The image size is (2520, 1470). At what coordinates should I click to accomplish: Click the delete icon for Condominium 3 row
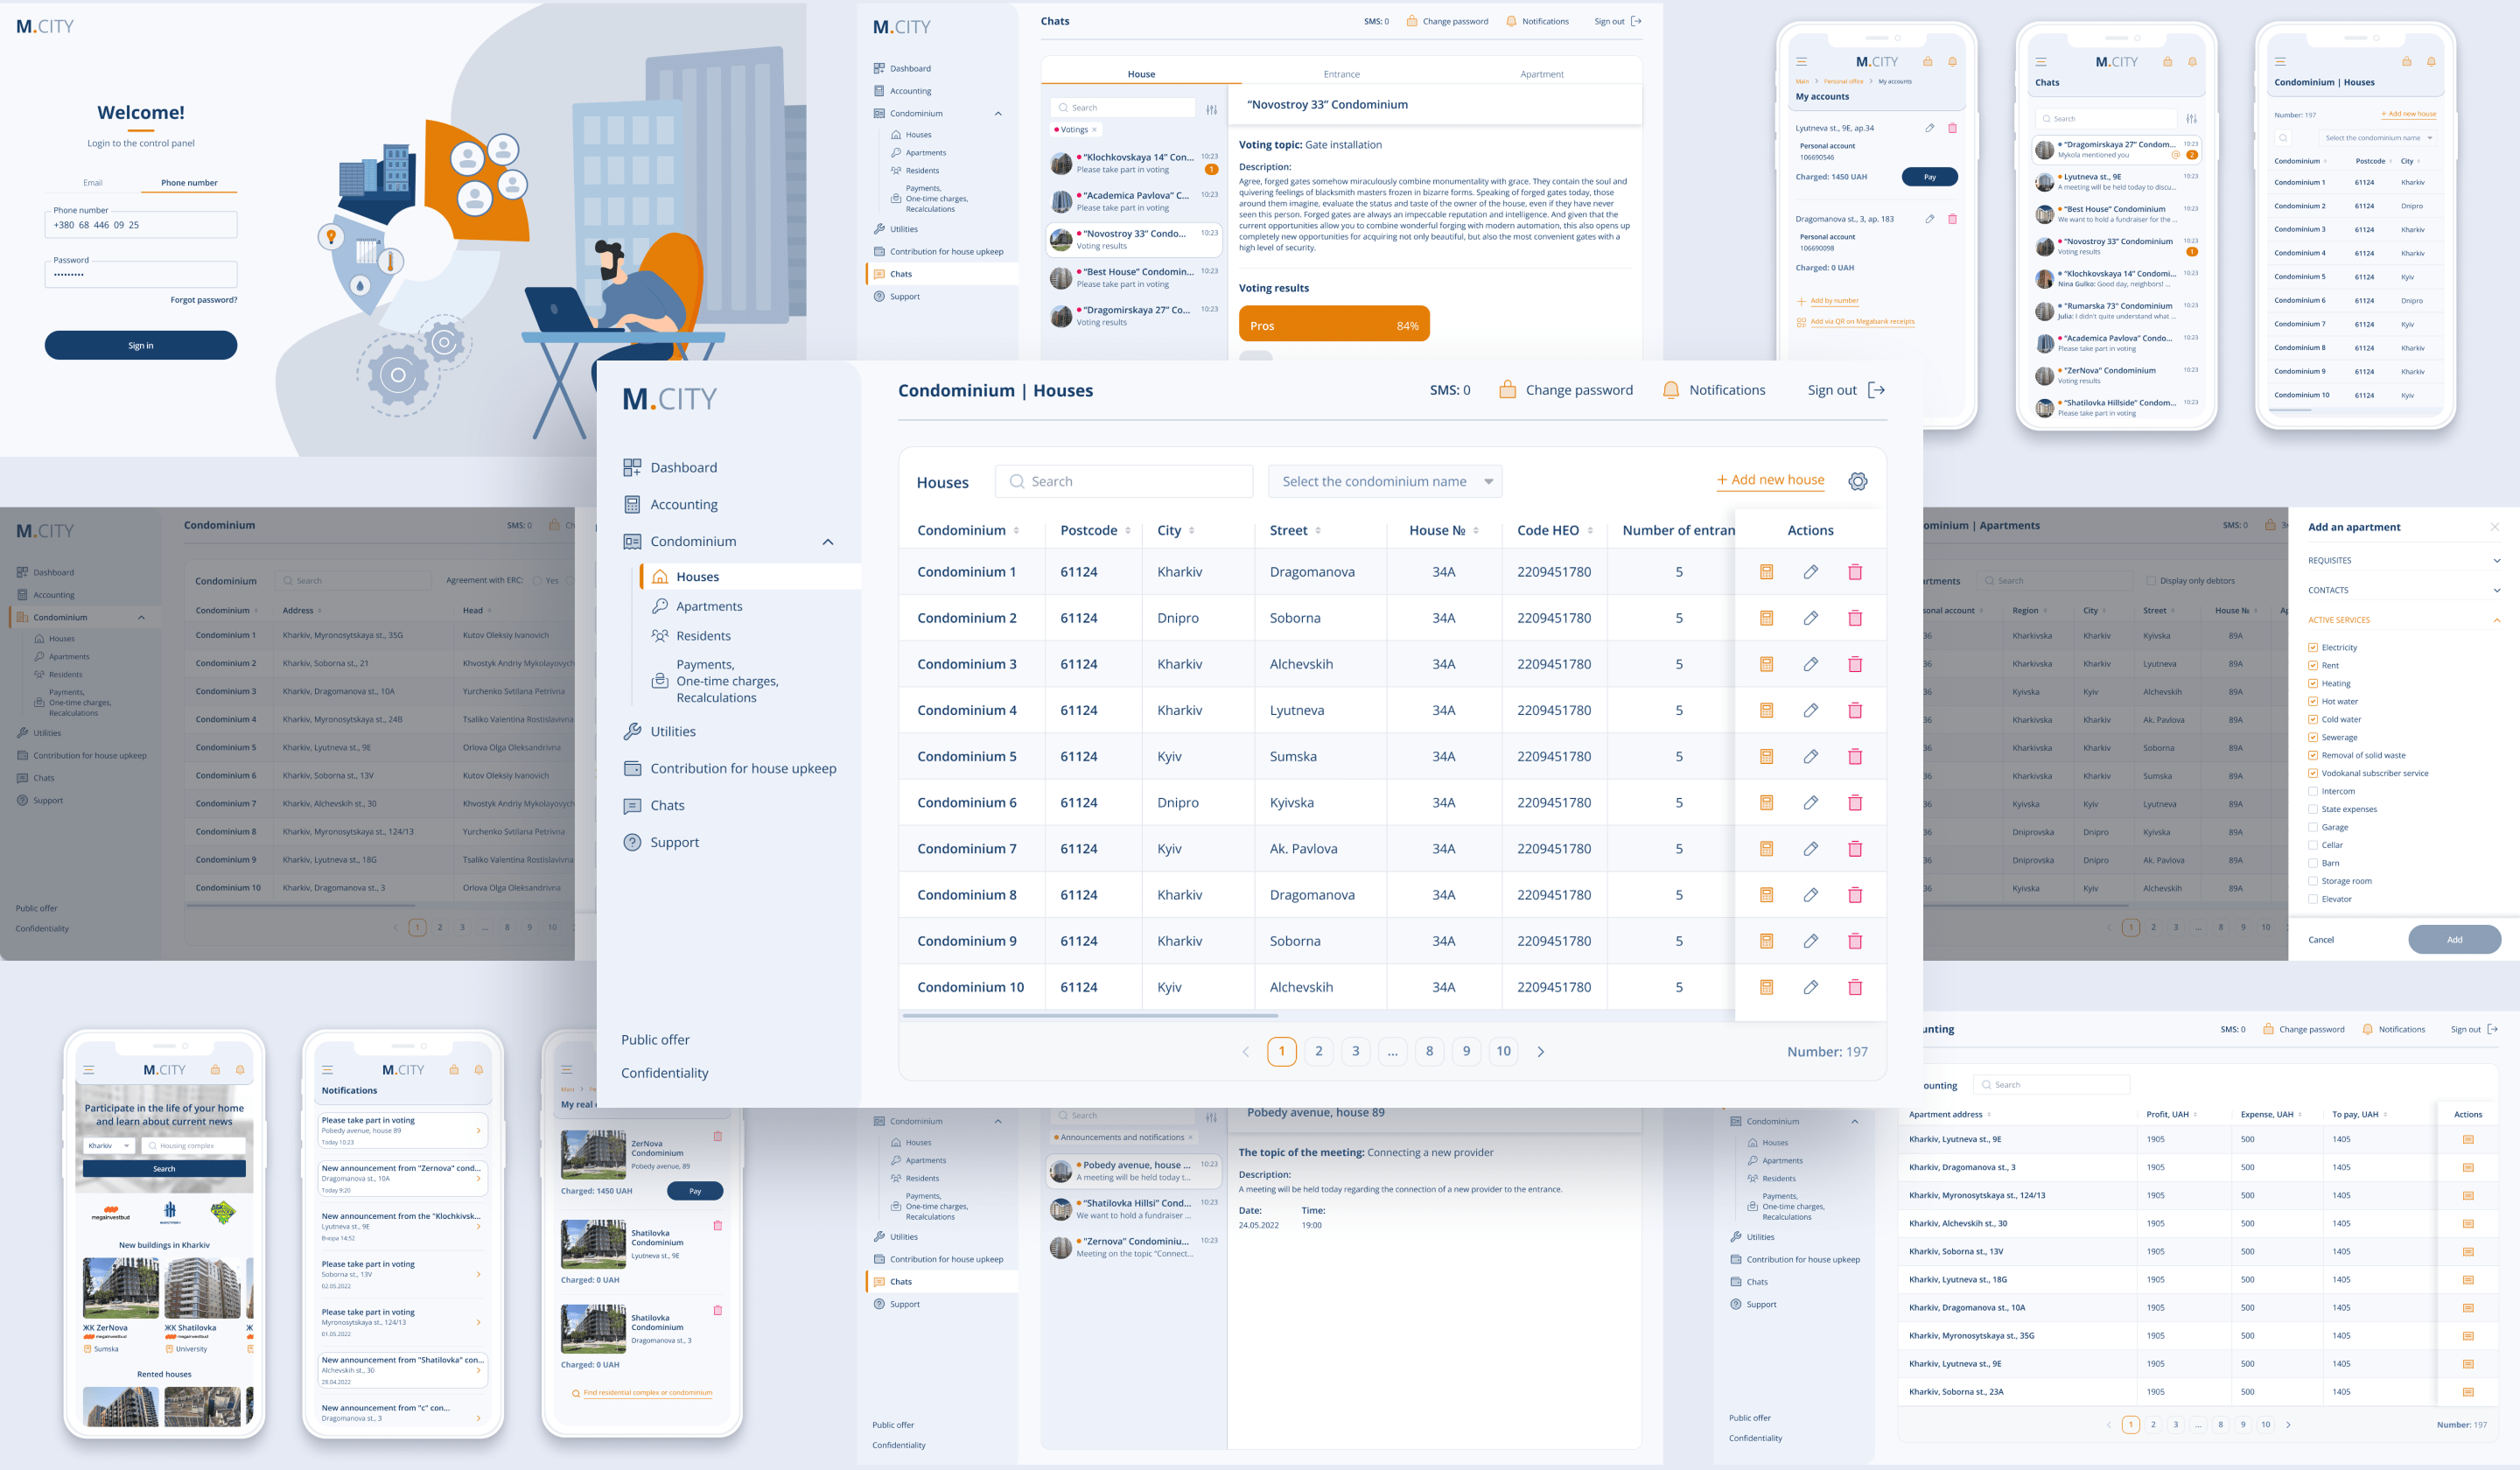(1854, 664)
